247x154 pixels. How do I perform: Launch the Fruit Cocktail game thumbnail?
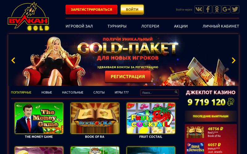click(x=151, y=118)
